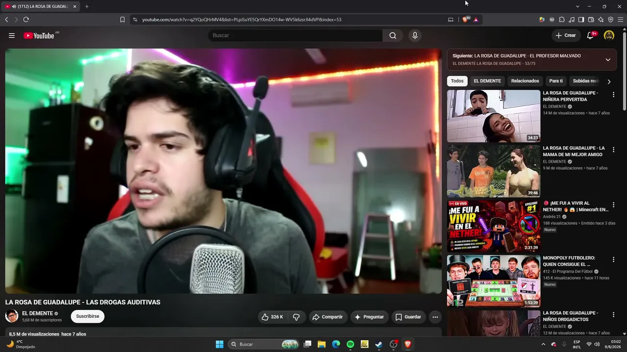Bookmark this page in address bar

[122, 20]
